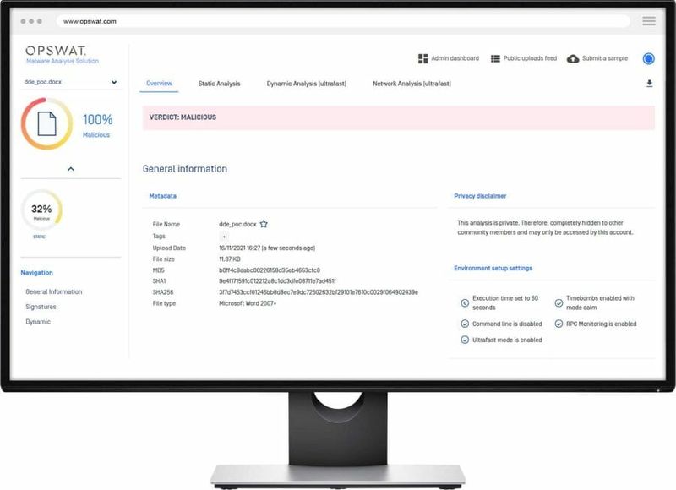Open the Public uploads feed list icon
The image size is (676, 490).
(x=495, y=58)
